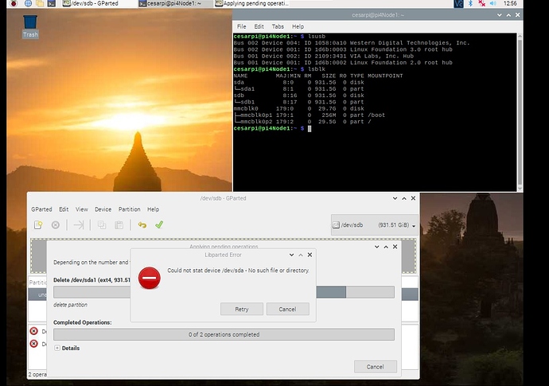Click the Undo last operation icon
The width and height of the screenshot is (549, 386).
pos(142,225)
